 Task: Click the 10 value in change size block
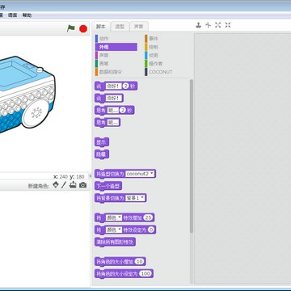[139, 261]
